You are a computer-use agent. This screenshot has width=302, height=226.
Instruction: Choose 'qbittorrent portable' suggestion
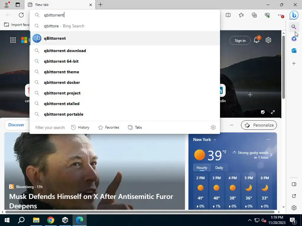pos(125,114)
